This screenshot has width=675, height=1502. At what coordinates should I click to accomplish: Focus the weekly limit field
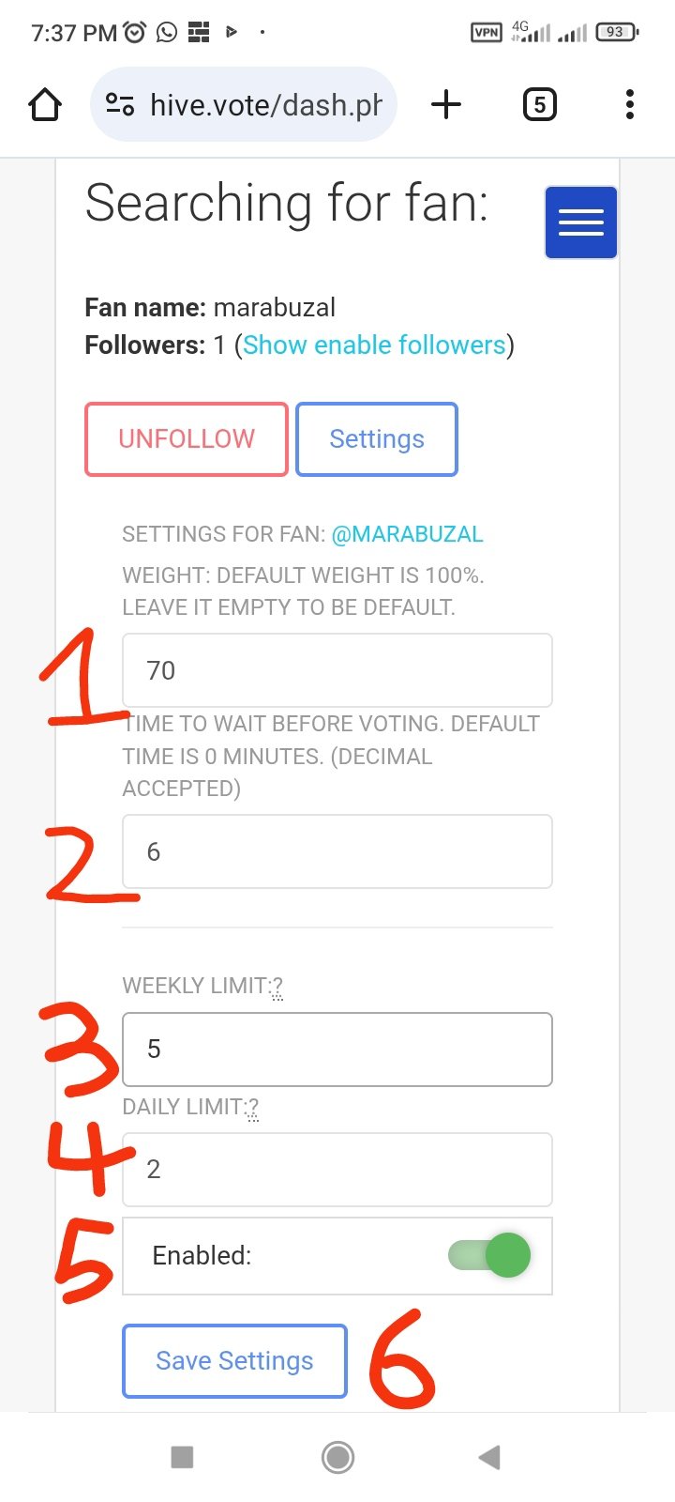[x=337, y=1049]
